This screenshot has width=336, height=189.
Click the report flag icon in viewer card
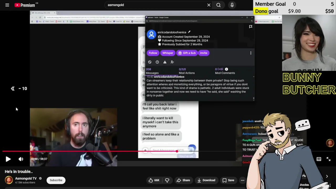[251, 27]
